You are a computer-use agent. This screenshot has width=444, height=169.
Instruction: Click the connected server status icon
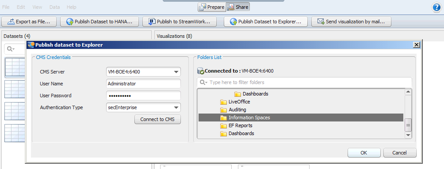pos(201,71)
